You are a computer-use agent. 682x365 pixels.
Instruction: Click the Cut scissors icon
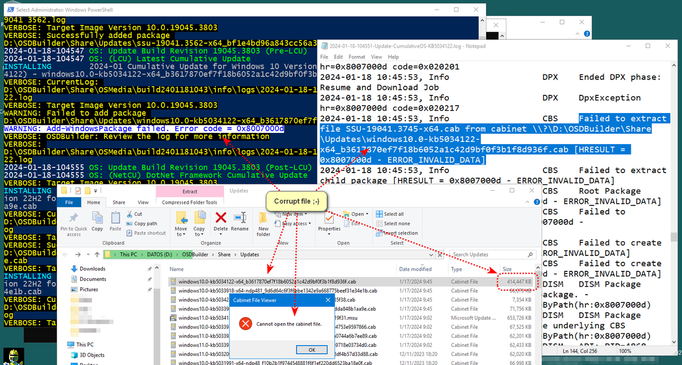[128, 214]
